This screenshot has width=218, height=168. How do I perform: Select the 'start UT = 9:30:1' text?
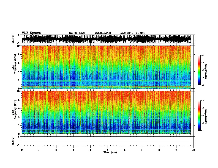133,33
